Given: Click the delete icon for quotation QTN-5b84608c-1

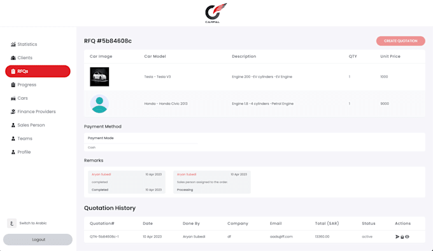Looking at the screenshot, I should pyautogui.click(x=402, y=236).
